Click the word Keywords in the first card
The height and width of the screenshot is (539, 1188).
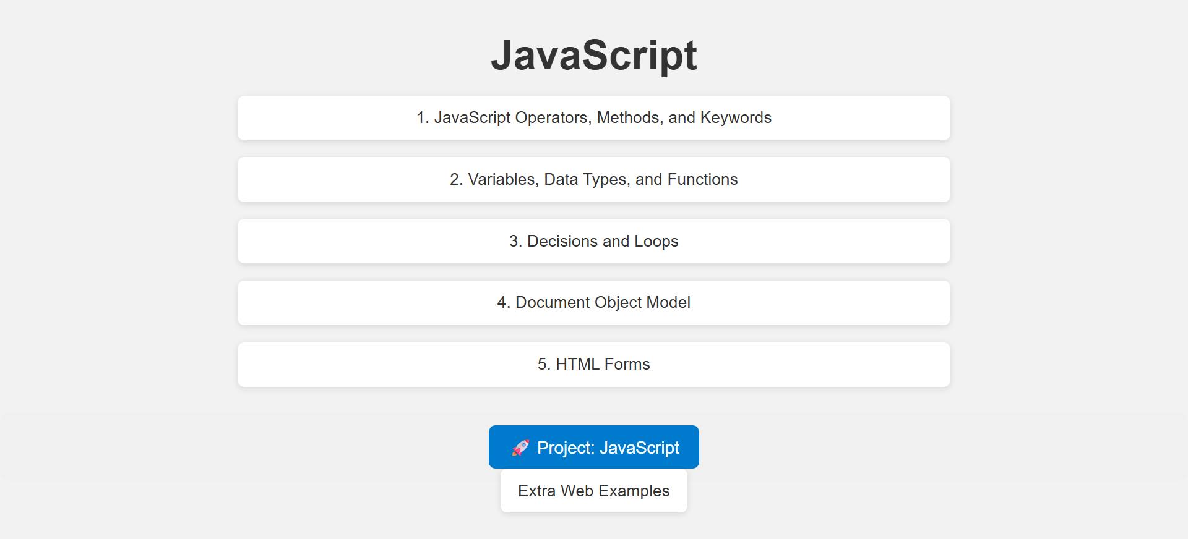tap(736, 118)
